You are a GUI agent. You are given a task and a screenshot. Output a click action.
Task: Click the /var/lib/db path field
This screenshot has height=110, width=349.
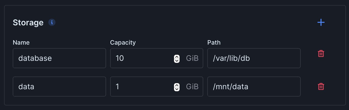[254, 58]
